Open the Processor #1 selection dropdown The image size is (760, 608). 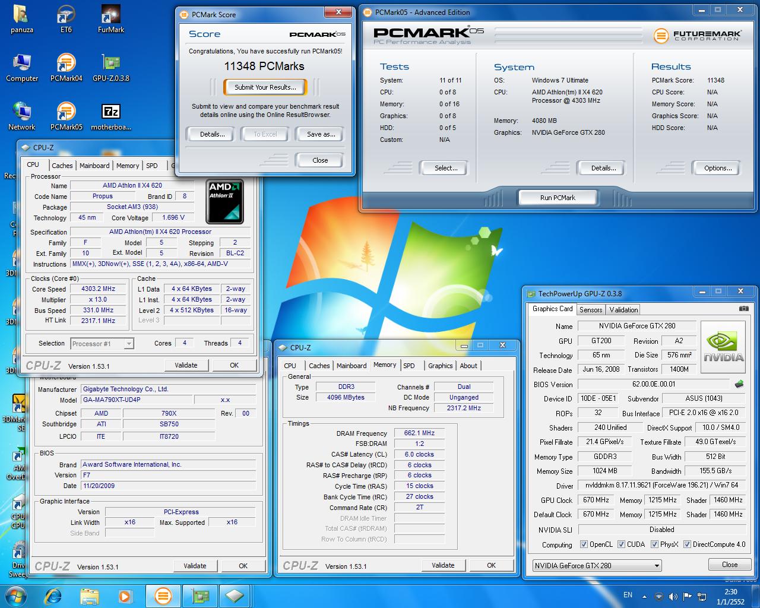click(x=102, y=343)
